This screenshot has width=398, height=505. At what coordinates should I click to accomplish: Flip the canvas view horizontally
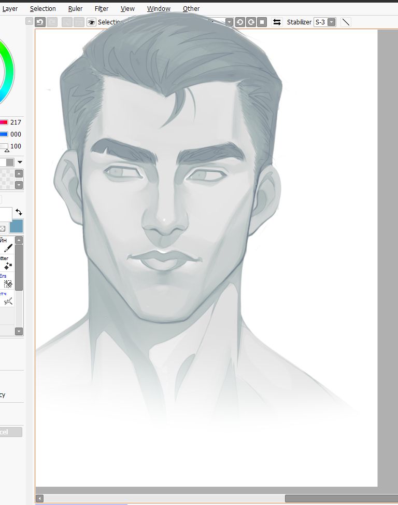(277, 22)
